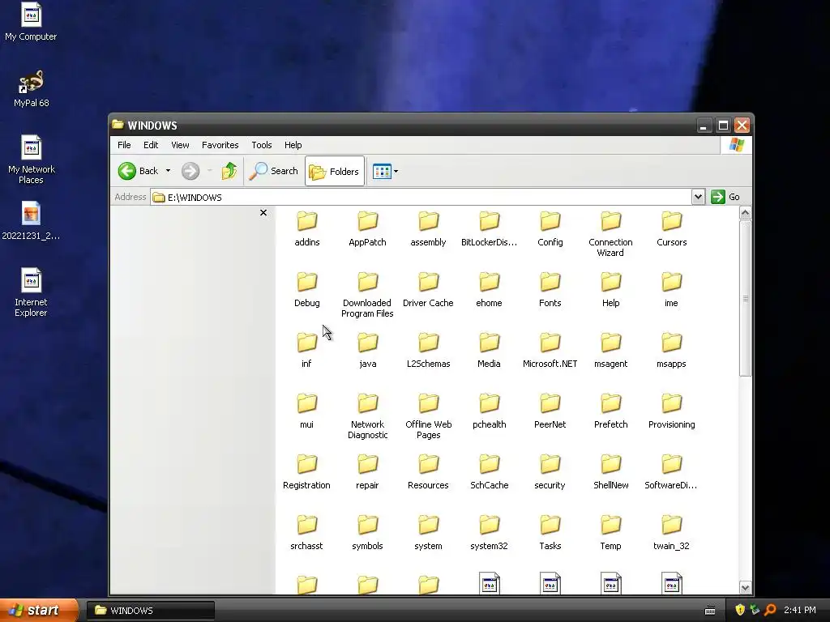Select the My Network Places desktop icon
Viewport: 830px width, 622px height.
pos(32,160)
